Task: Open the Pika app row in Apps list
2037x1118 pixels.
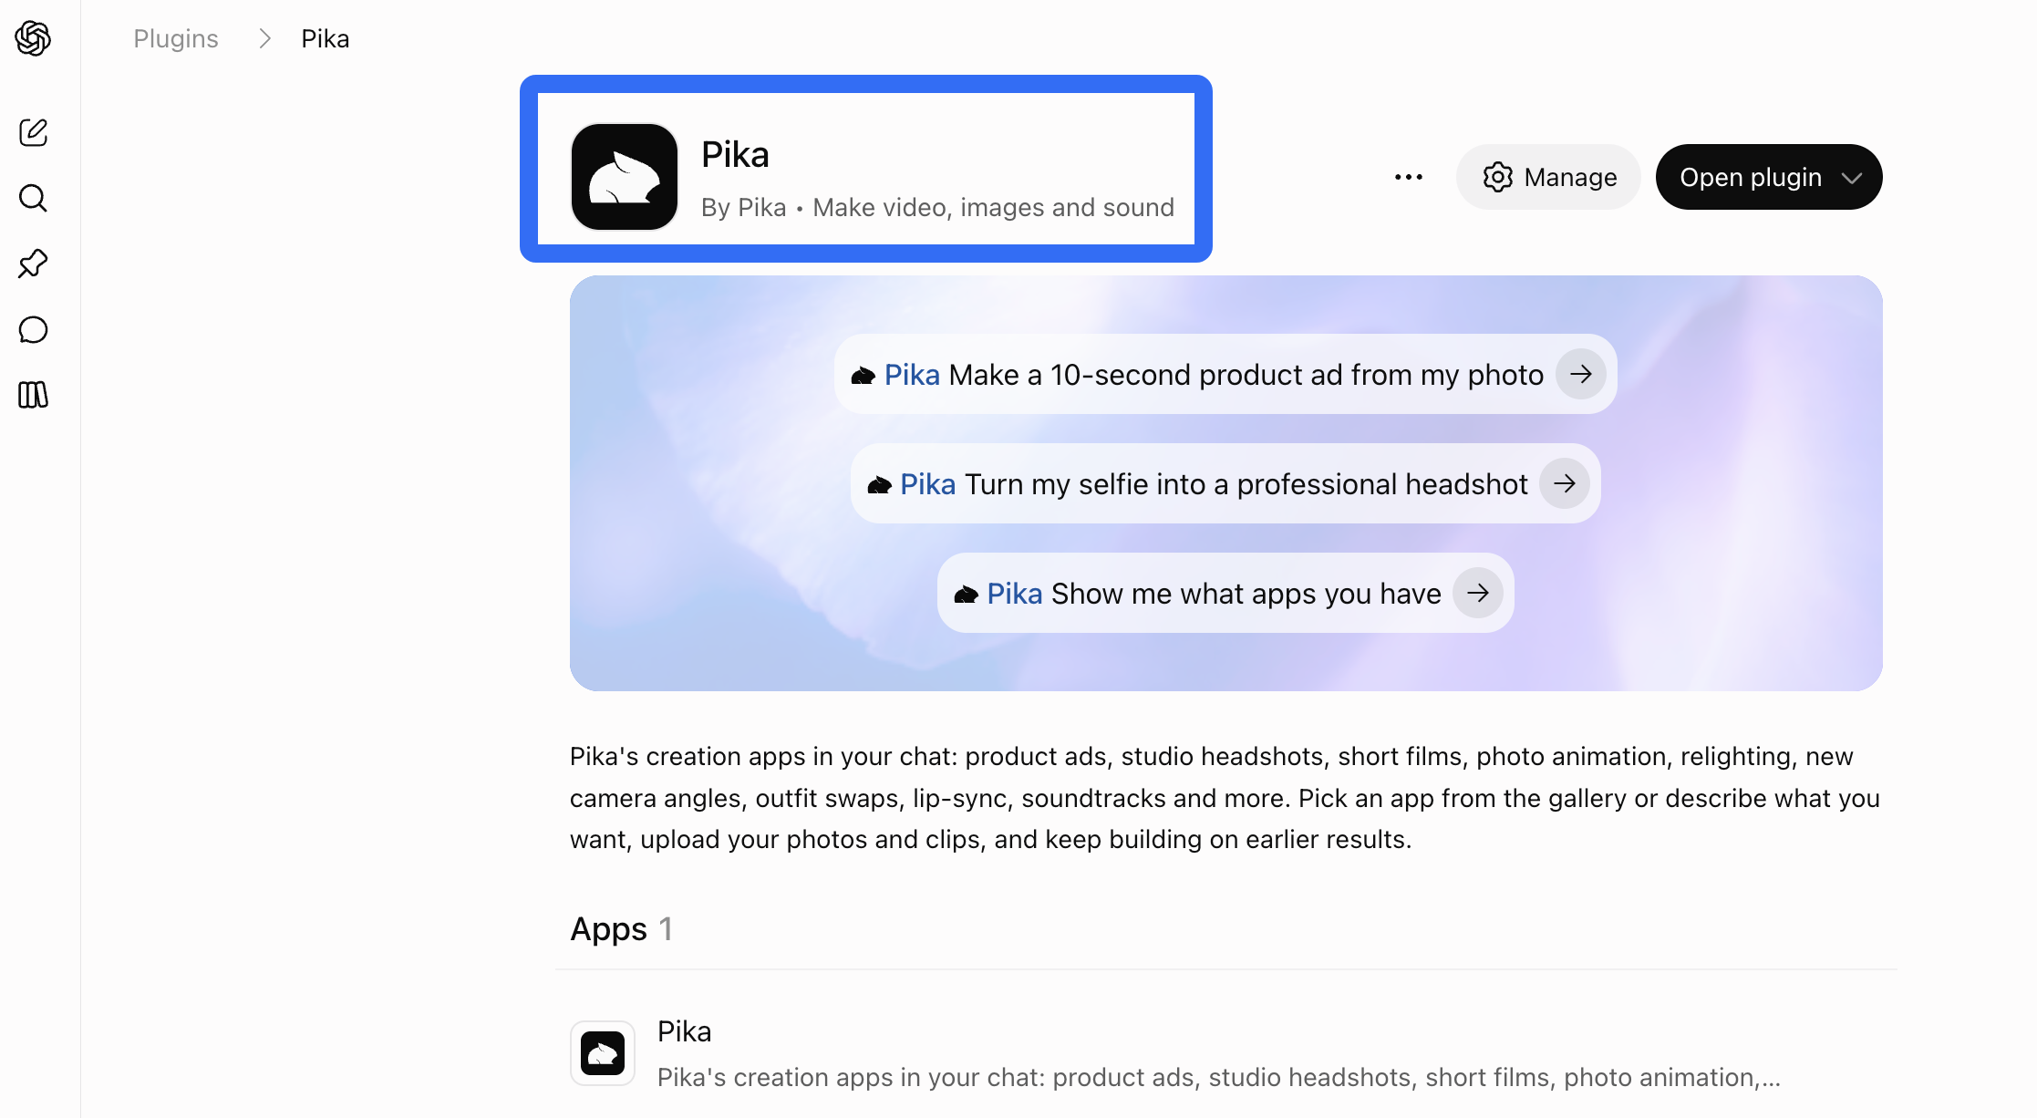Action: (1225, 1053)
